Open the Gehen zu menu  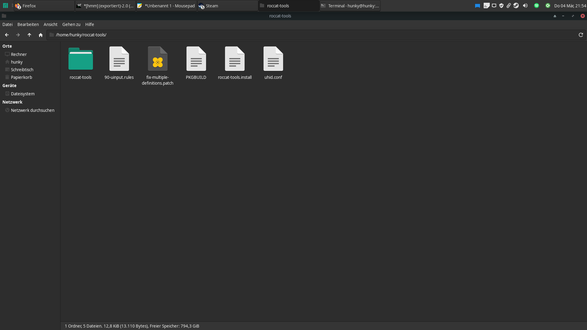click(x=71, y=24)
